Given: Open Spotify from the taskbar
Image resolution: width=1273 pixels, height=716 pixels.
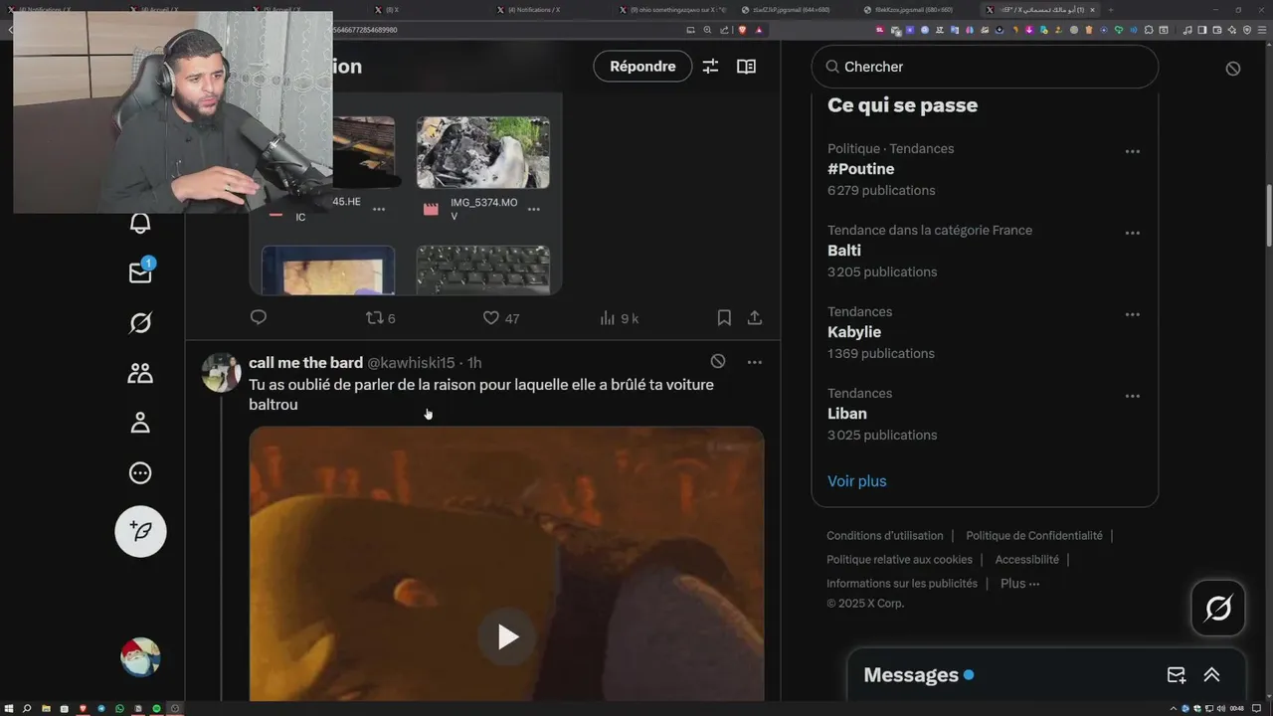Looking at the screenshot, I should 156,708.
